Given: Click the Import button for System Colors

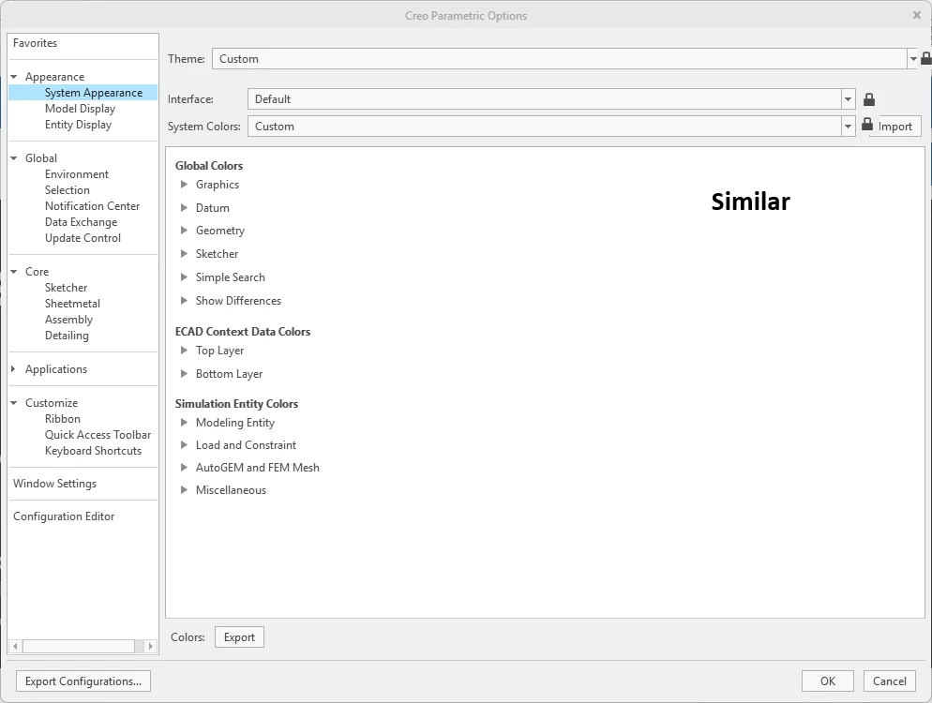Looking at the screenshot, I should pyautogui.click(x=895, y=127).
